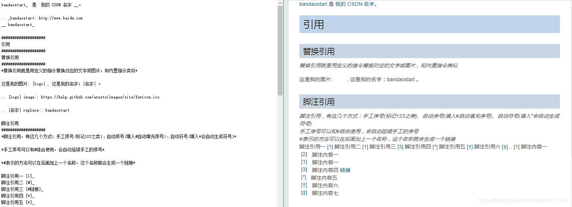Click source line .. |logo| image:: https://help.github.com

coord(81,97)
